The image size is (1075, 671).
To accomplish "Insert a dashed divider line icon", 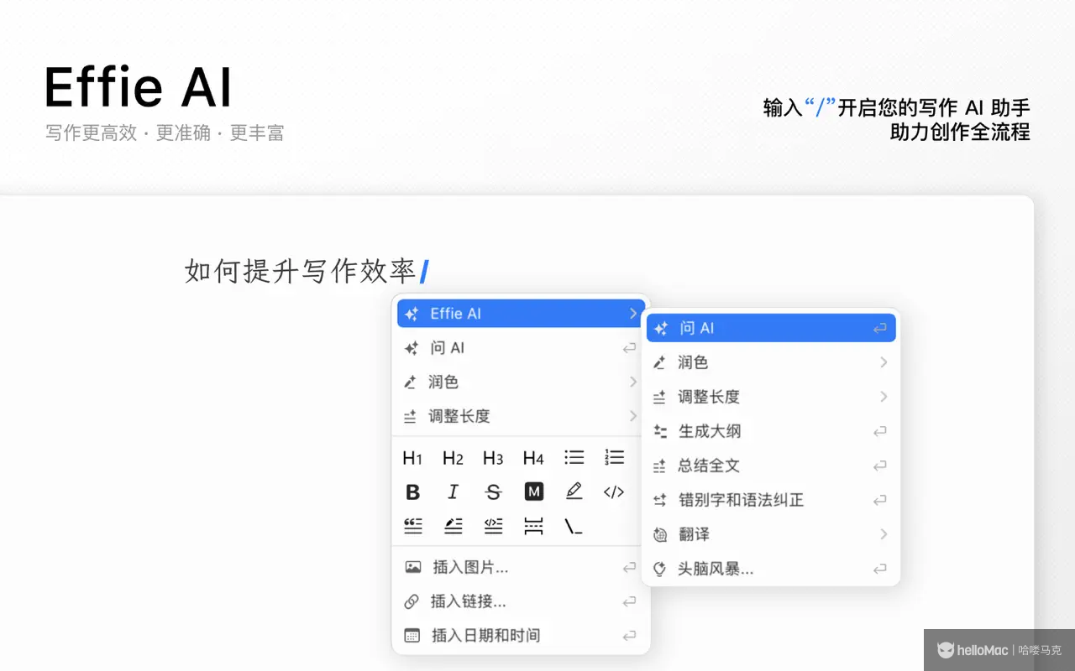I will tap(533, 526).
